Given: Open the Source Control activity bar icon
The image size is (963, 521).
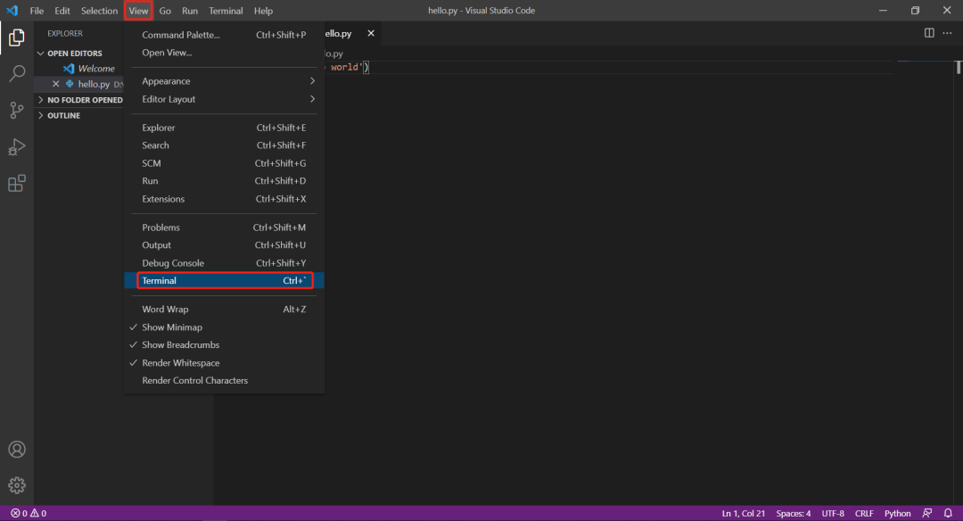Looking at the screenshot, I should pyautogui.click(x=17, y=110).
